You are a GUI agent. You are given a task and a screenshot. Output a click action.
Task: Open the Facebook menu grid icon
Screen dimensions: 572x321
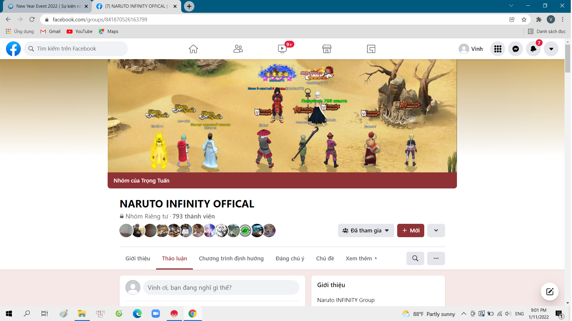(498, 49)
